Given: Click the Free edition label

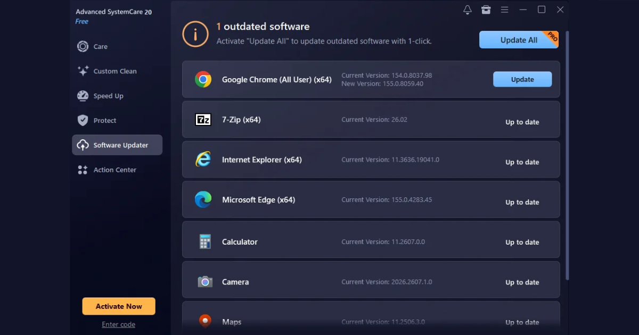Looking at the screenshot, I should pos(82,22).
